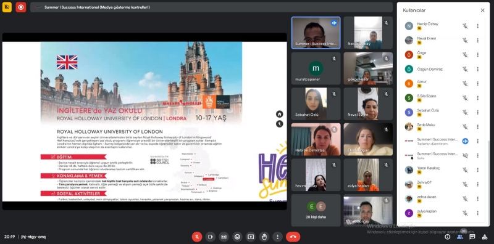This screenshot has height=244, width=494.
Task: Open options menu for zulya kaplan in the list
Action: pos(477,213)
